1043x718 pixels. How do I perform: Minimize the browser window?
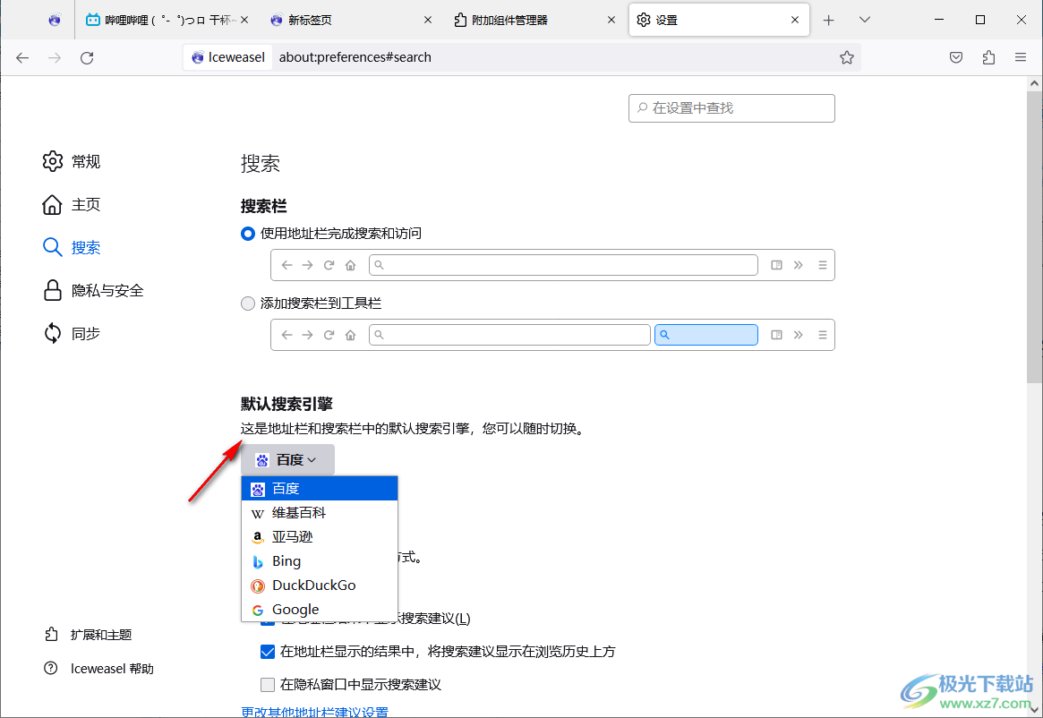[939, 20]
